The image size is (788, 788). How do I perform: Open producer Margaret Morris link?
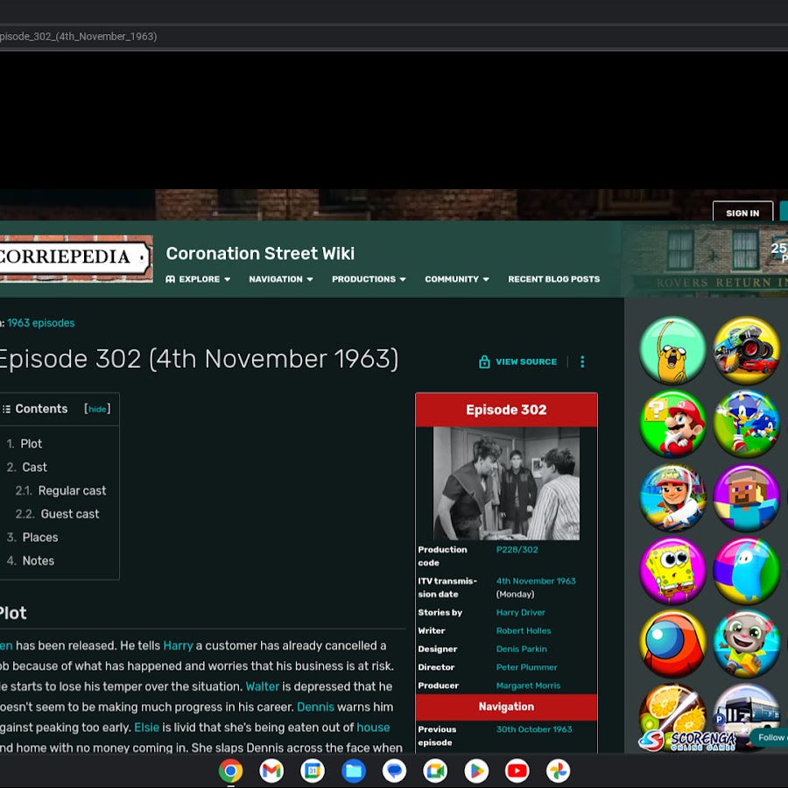tap(528, 686)
